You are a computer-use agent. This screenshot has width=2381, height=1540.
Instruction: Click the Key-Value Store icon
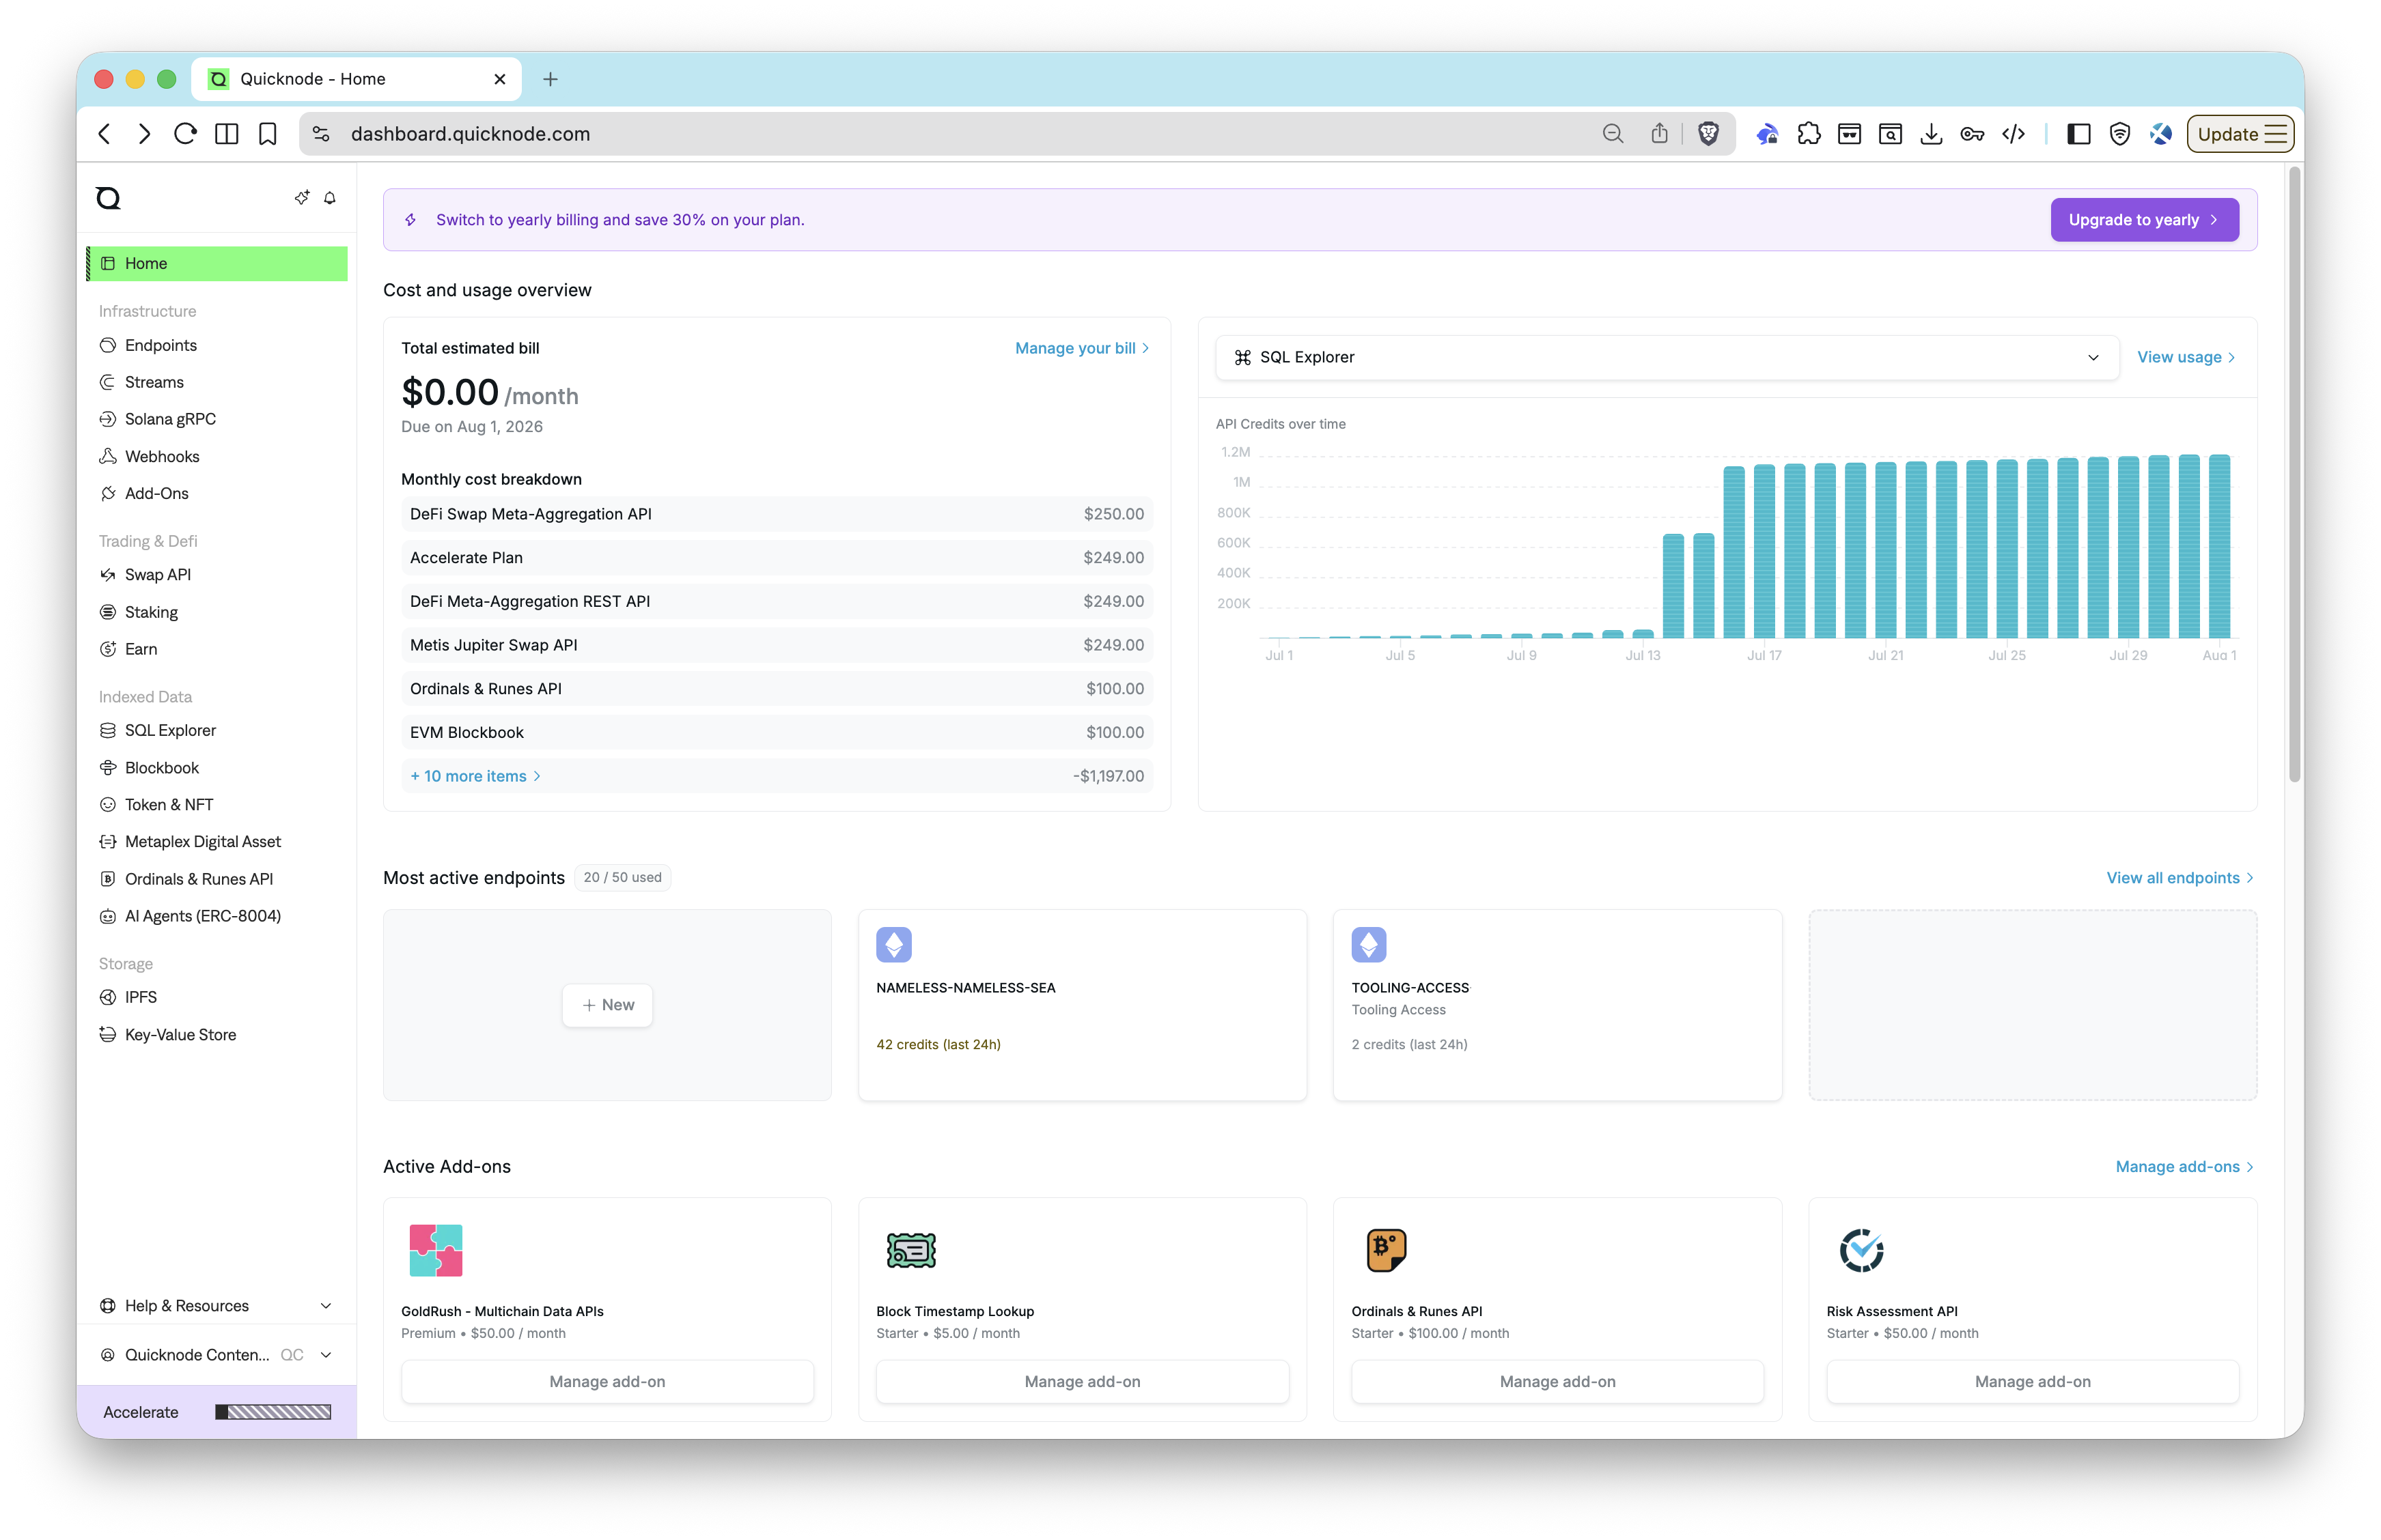click(108, 1035)
